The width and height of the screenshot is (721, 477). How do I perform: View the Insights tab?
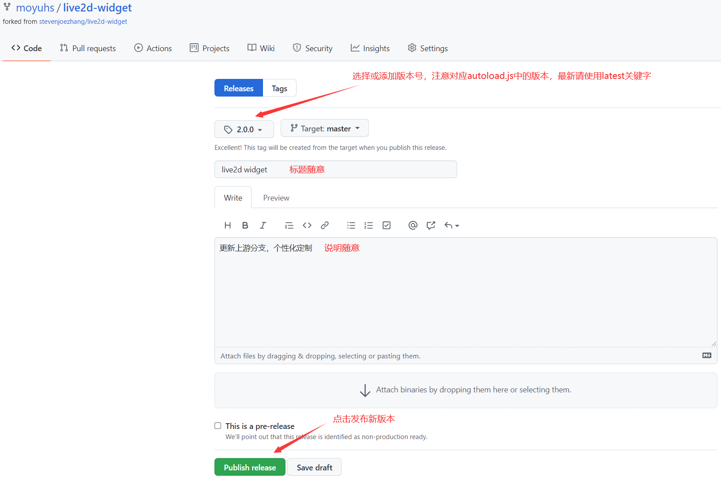(370, 48)
